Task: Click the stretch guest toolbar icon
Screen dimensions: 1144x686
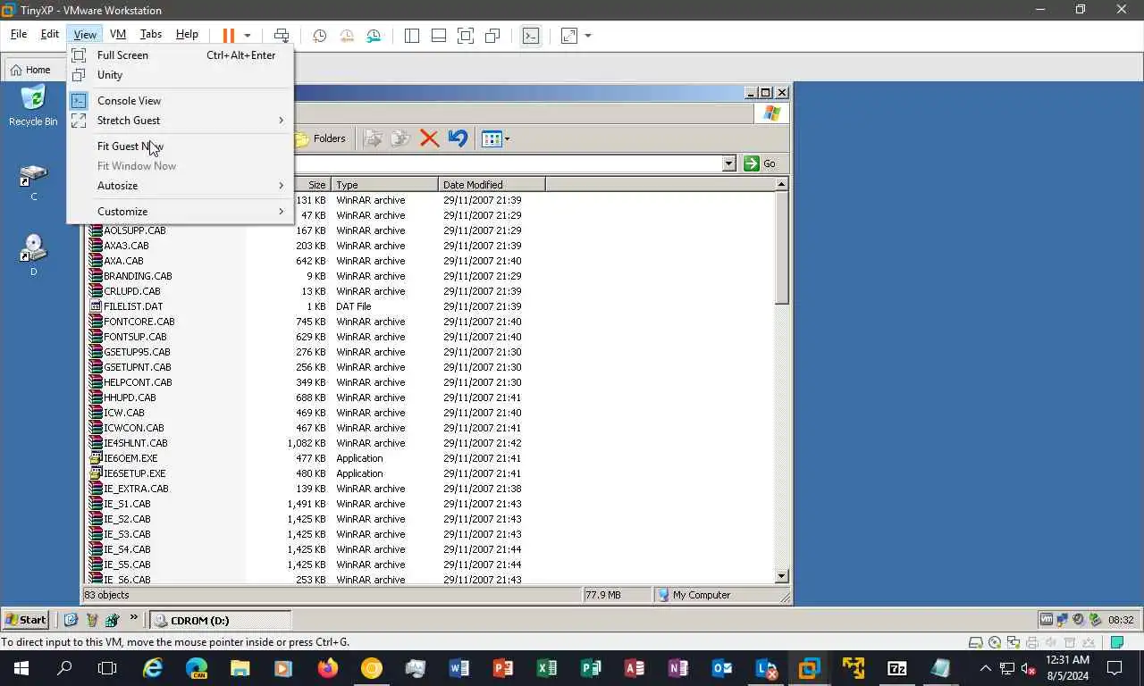Action: coord(569,36)
